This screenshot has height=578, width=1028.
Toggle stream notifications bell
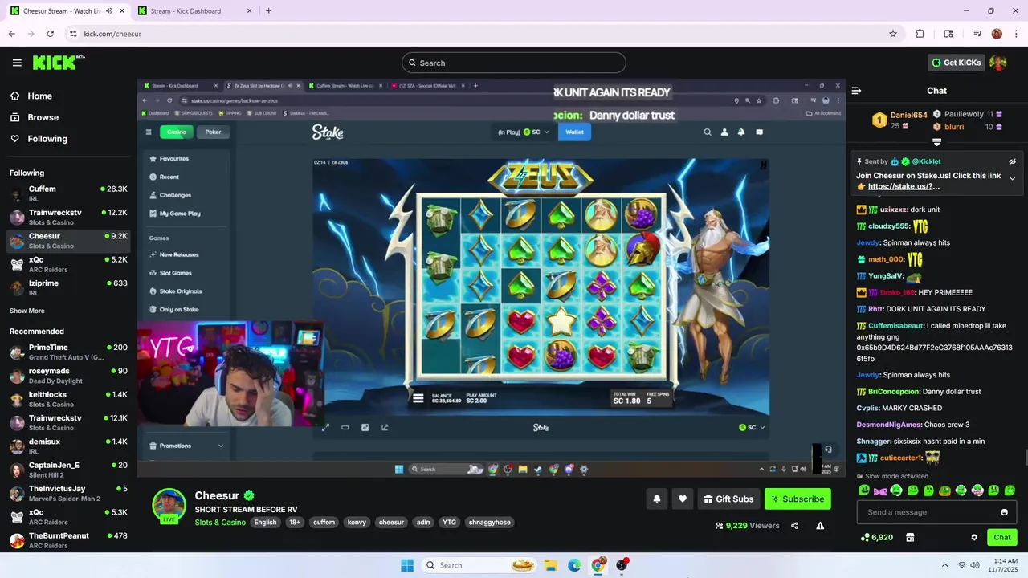point(657,499)
